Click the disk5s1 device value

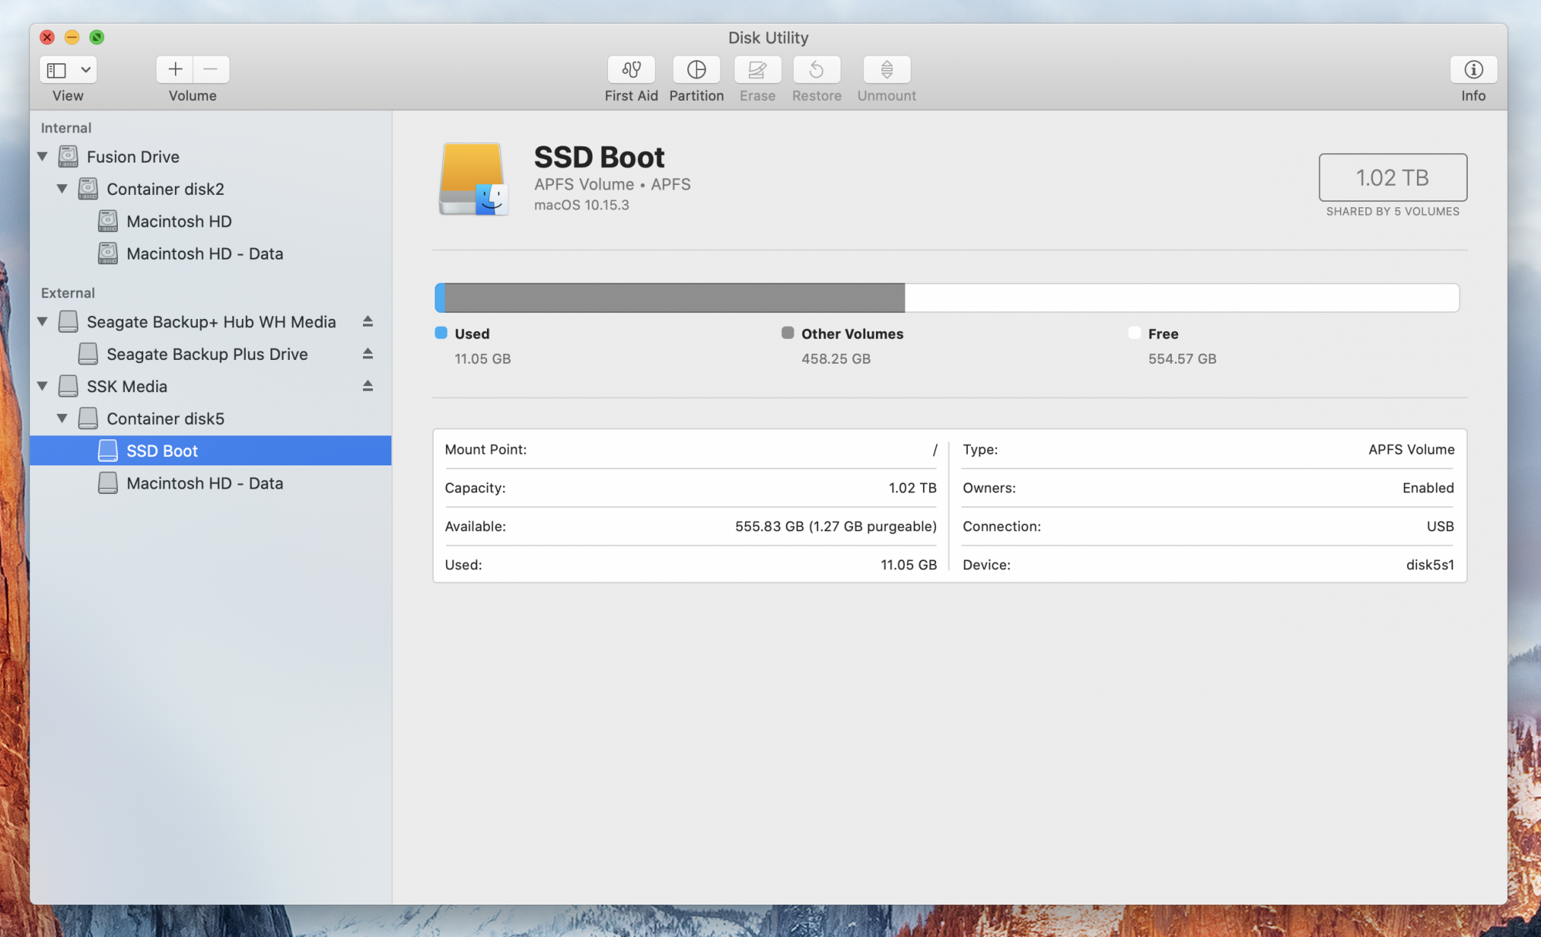1430,565
